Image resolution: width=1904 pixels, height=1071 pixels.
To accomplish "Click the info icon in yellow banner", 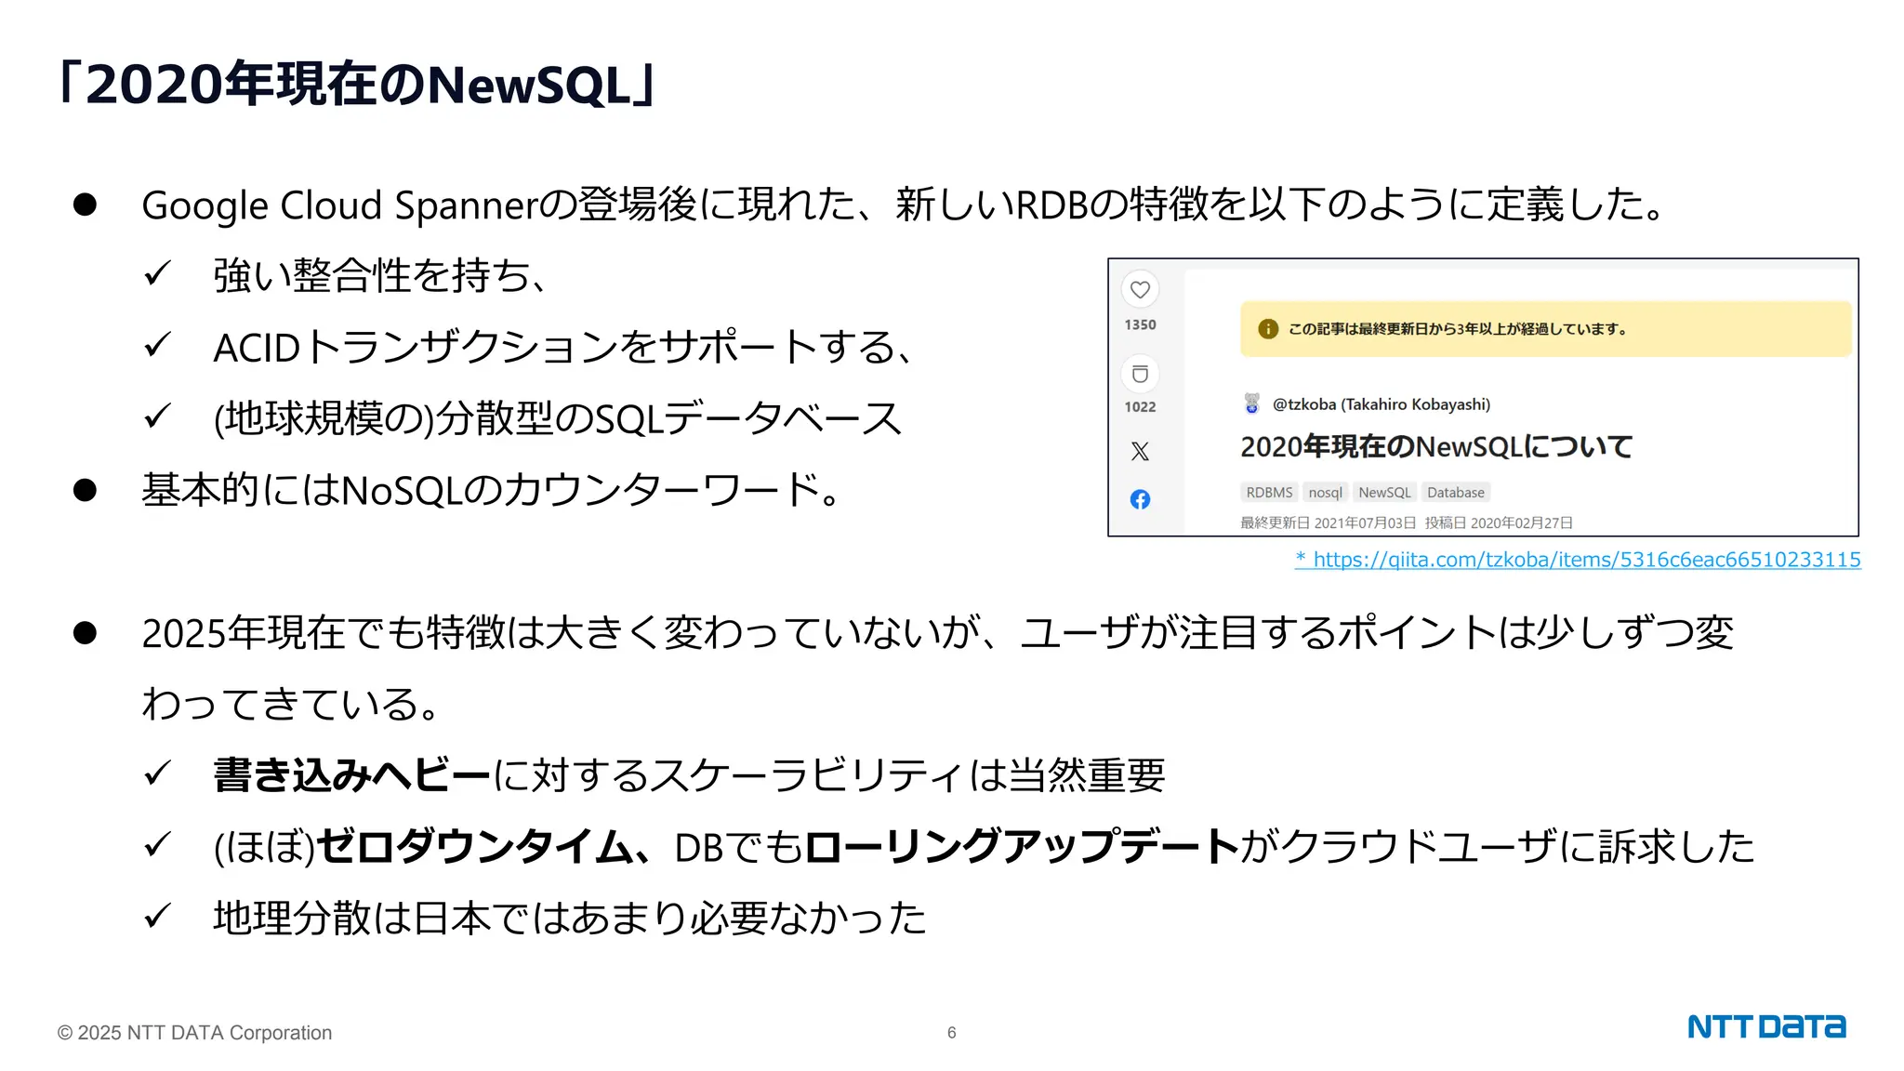I will pos(1267,329).
